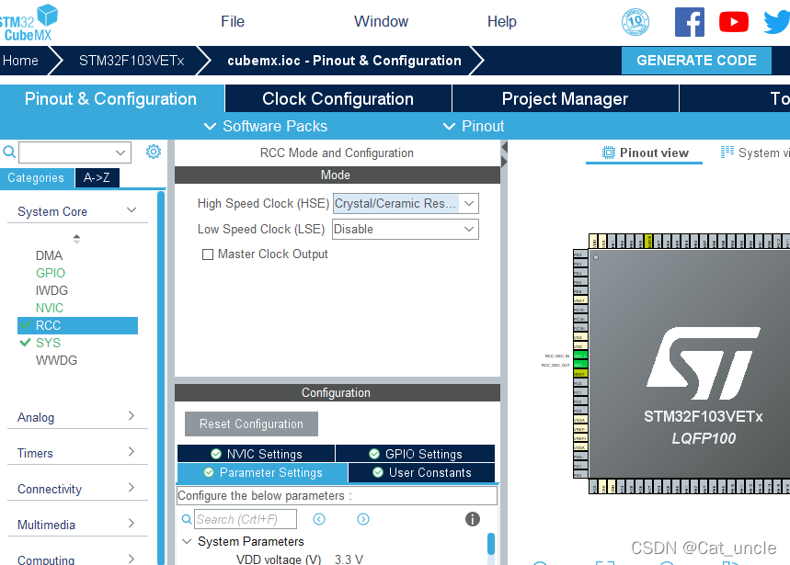Open the Window menu
This screenshot has height=565, width=790.
[381, 22]
